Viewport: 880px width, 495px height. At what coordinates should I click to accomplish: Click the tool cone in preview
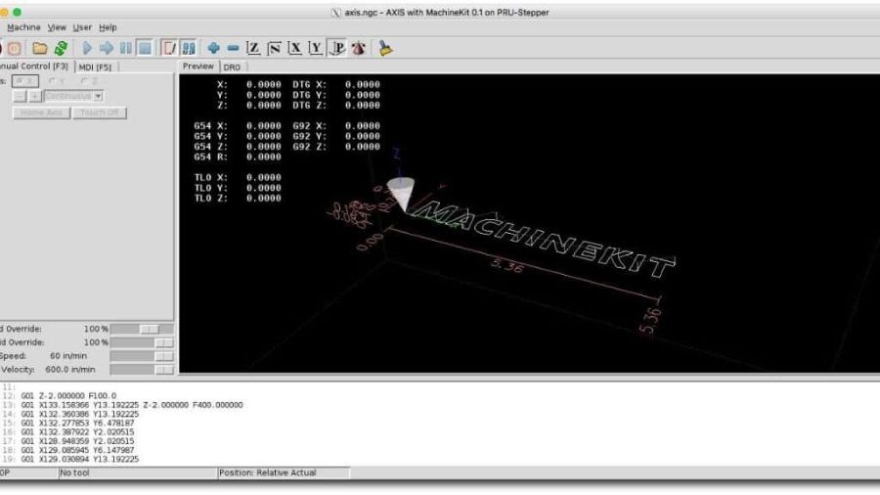[403, 194]
